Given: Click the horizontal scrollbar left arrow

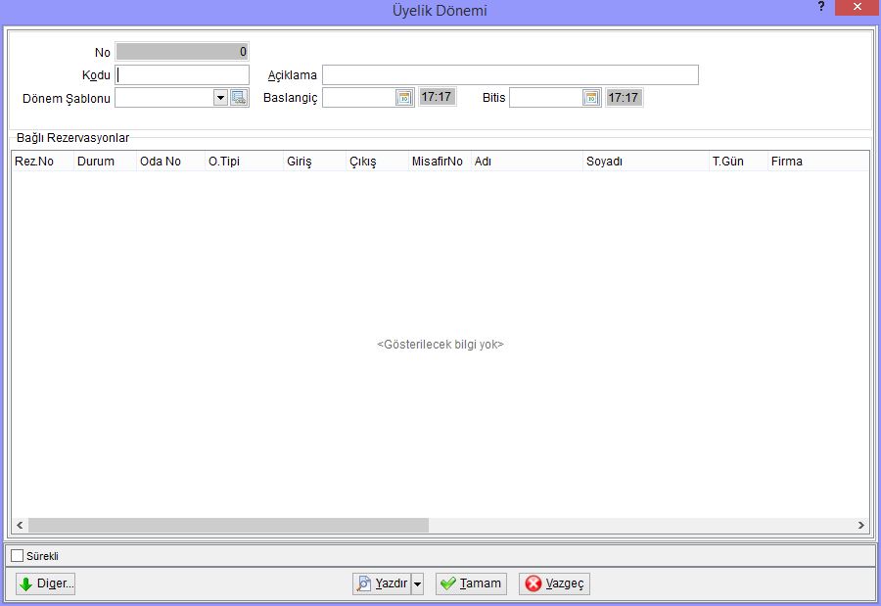Looking at the screenshot, I should [20, 526].
